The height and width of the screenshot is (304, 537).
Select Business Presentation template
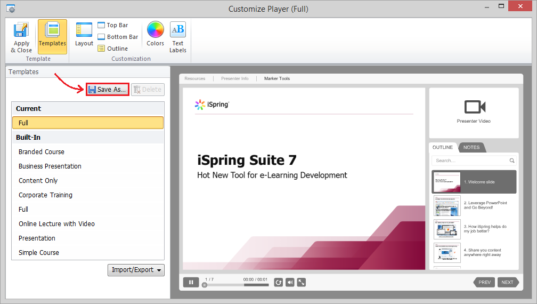pyautogui.click(x=88, y=166)
